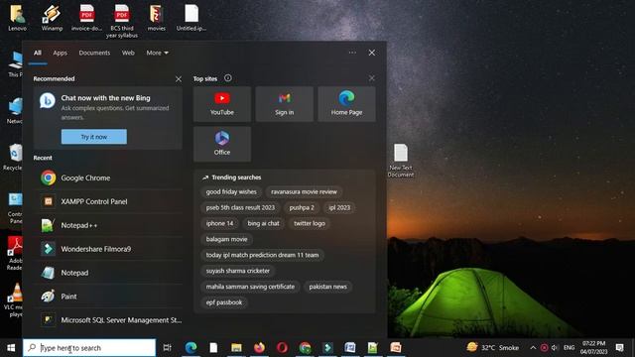635x357 pixels.
Task: Open Paint from the Recent list
Action: (x=108, y=297)
